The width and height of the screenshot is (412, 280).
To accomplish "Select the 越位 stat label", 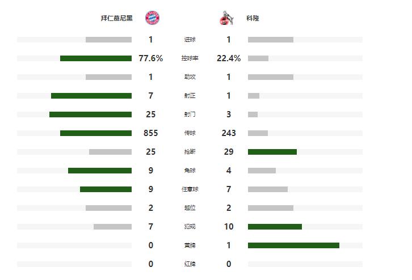I will coord(190,208).
